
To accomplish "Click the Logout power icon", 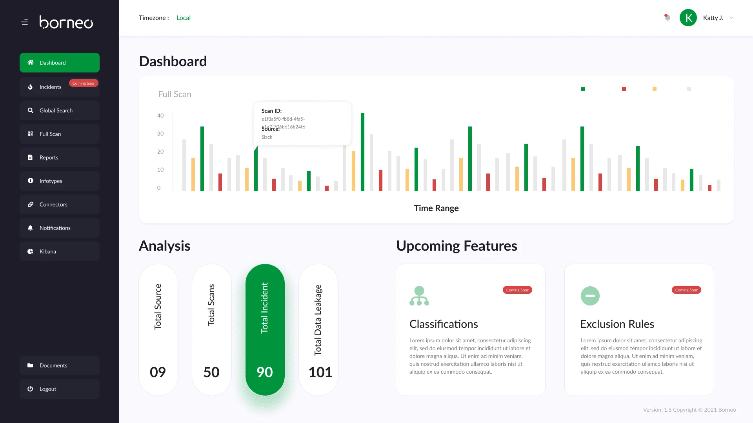I will pos(31,389).
